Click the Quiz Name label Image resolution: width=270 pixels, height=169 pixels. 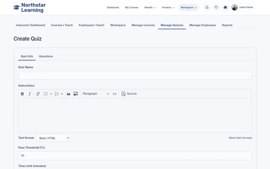tap(25, 67)
